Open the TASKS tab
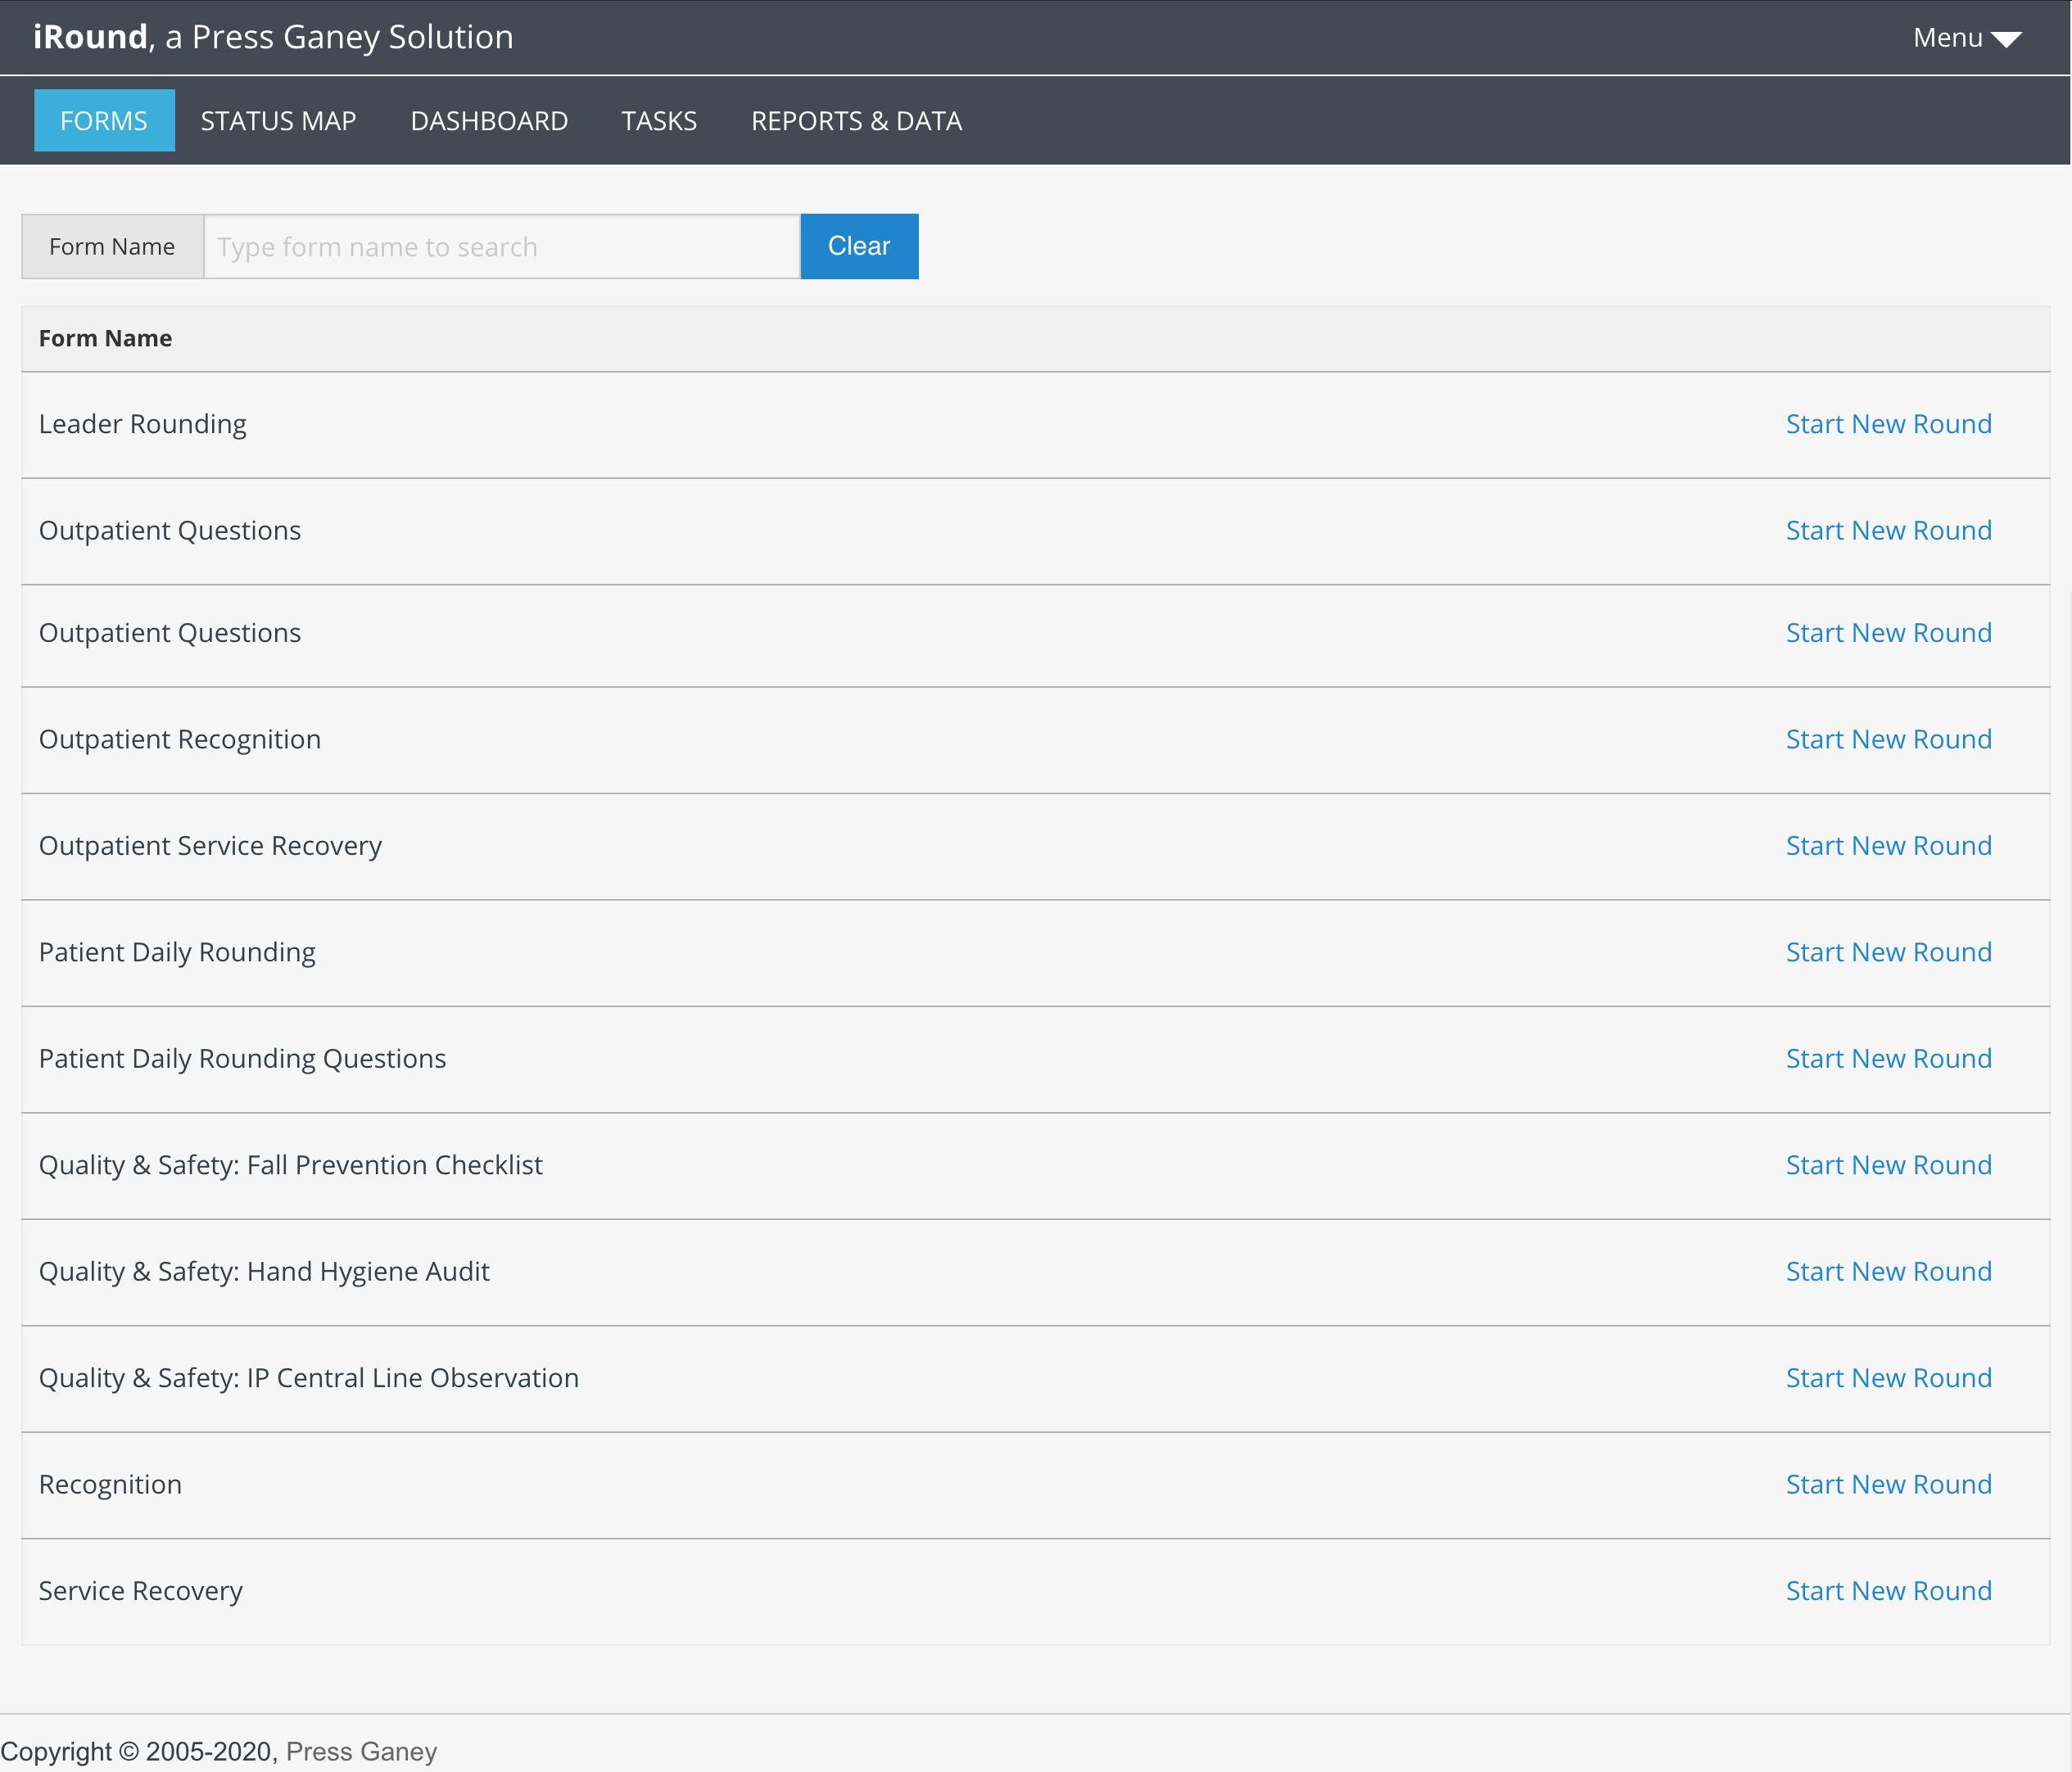Viewport: 2072px width, 1772px height. tap(659, 121)
